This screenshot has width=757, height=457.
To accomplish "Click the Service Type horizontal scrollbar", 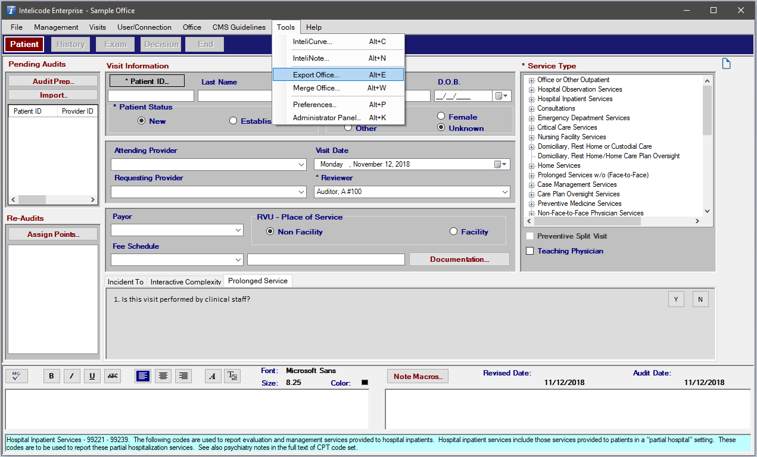I will tap(613, 221).
